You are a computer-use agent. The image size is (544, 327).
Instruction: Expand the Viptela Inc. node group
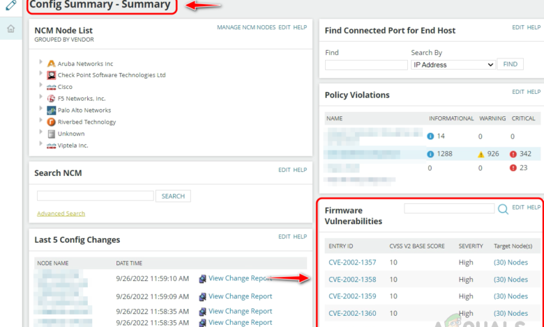[x=41, y=145]
